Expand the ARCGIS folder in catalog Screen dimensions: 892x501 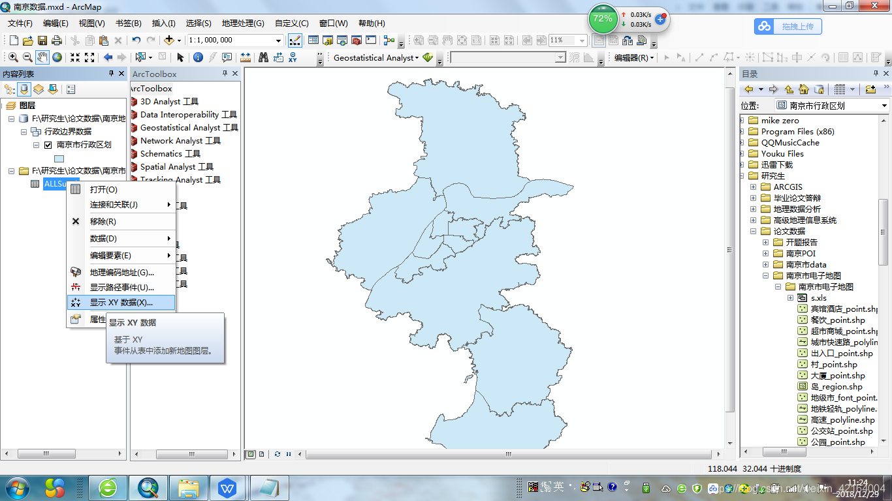(753, 187)
